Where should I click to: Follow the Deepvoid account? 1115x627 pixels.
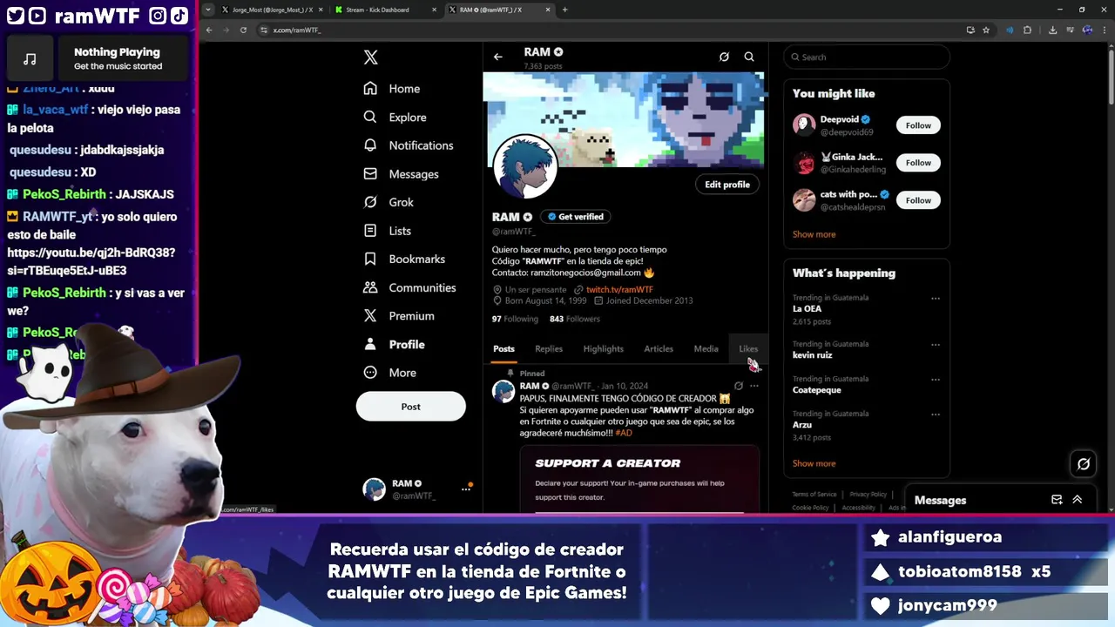[x=918, y=125]
